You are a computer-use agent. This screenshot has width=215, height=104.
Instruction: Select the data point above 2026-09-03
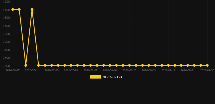click(x=149, y=65)
